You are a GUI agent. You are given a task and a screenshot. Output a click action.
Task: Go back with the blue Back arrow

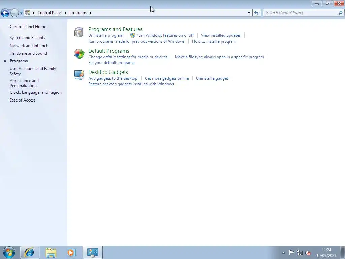[x=5, y=13]
